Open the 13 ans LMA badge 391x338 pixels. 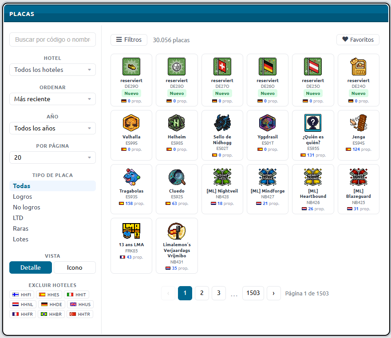[x=131, y=231]
